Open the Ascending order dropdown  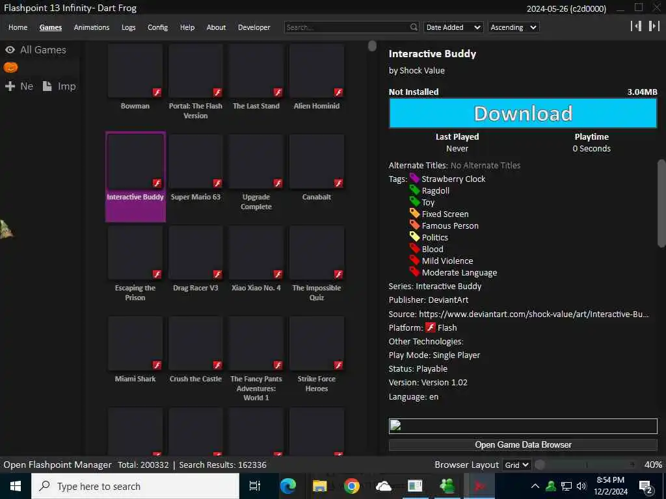pyautogui.click(x=513, y=27)
